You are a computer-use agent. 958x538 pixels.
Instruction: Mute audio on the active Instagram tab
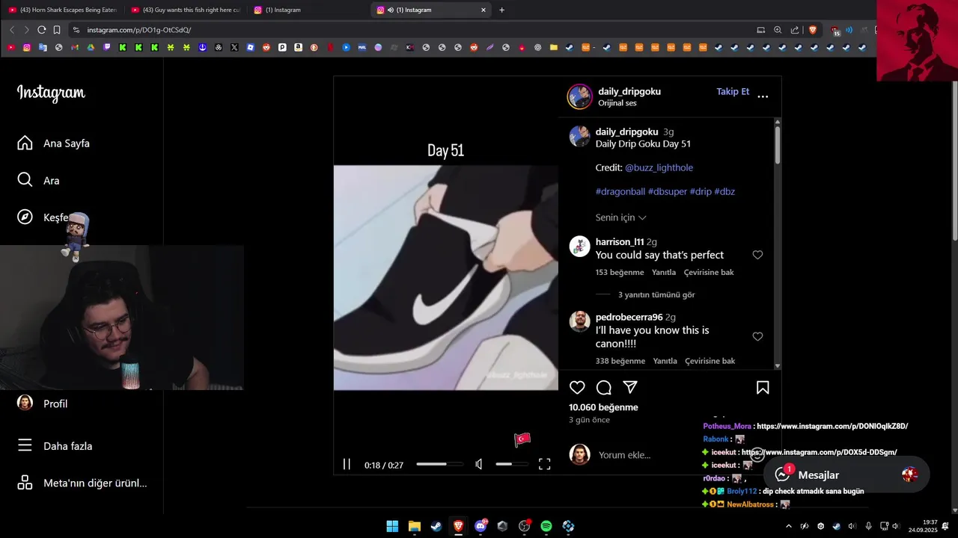[391, 10]
